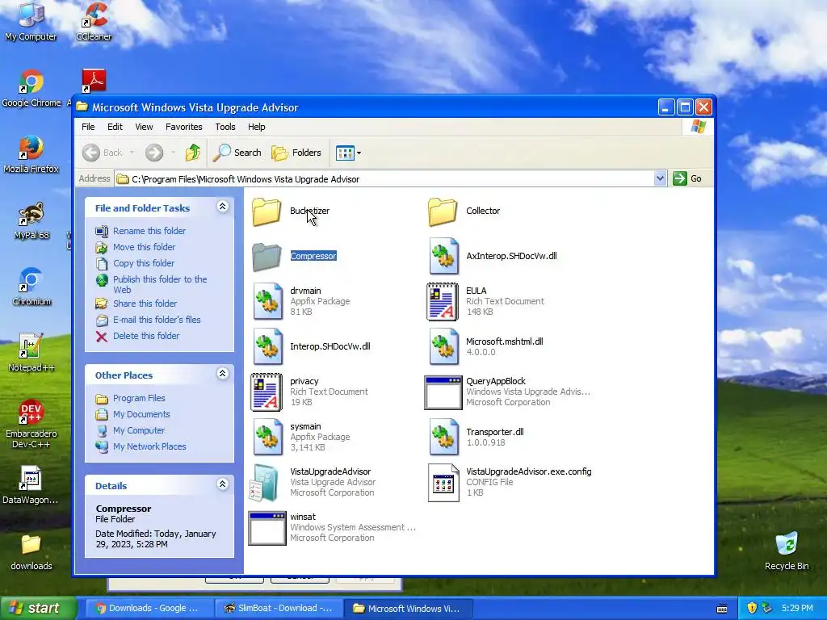Open the Edit menu

click(x=115, y=127)
